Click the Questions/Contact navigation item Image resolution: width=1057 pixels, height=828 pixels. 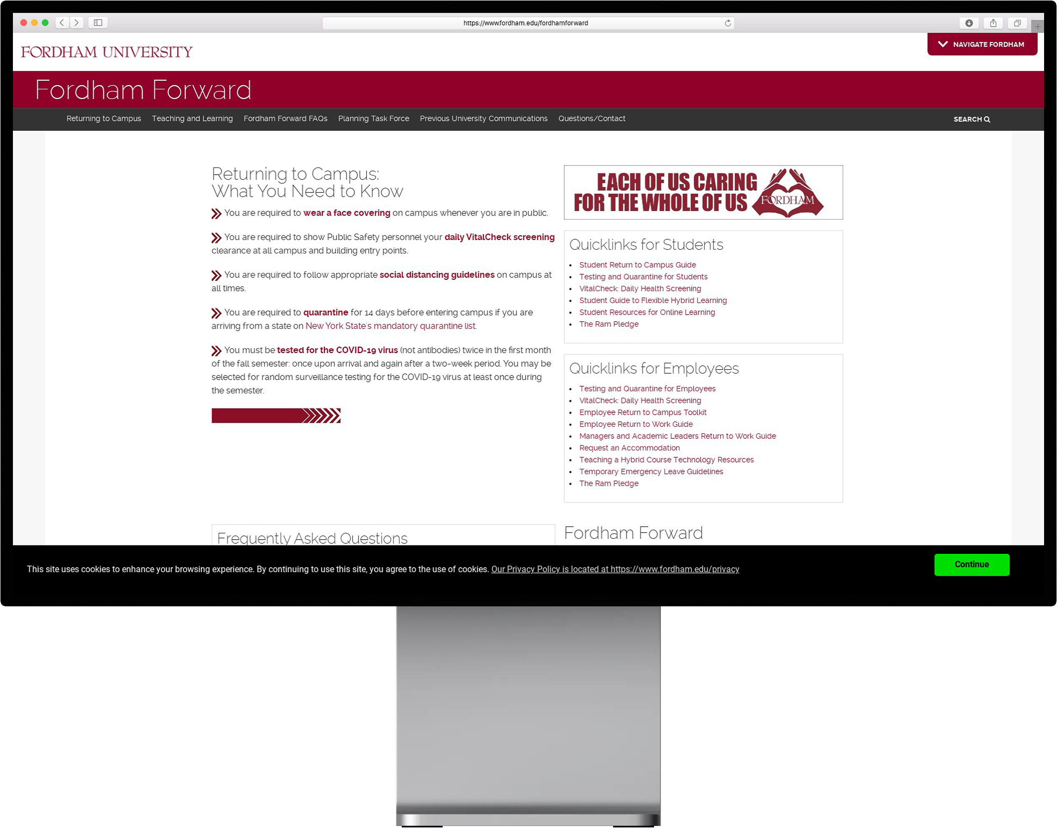click(592, 118)
